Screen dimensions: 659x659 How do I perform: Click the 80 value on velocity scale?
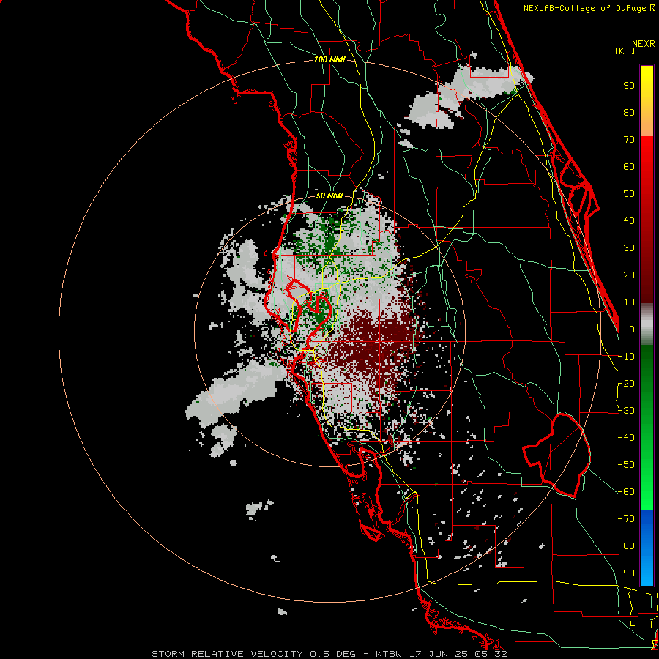point(629,113)
